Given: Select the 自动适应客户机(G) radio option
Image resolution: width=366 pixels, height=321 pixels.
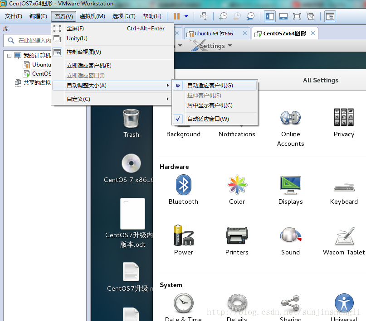Looking at the screenshot, I should point(215,86).
